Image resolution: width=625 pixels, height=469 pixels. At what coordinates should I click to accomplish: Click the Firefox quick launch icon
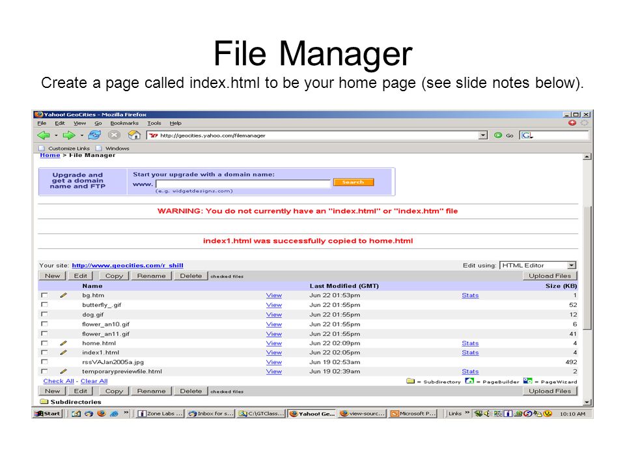(102, 414)
